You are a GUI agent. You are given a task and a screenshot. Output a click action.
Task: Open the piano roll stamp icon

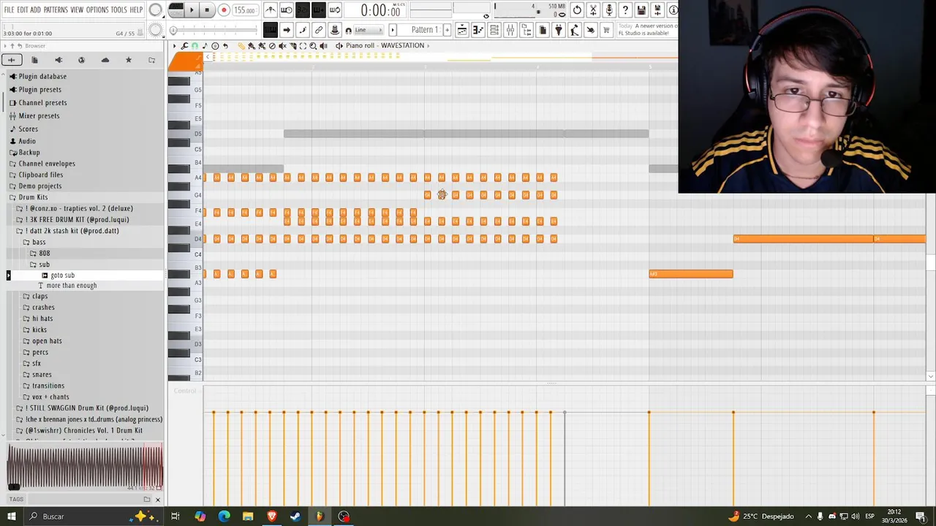point(215,46)
